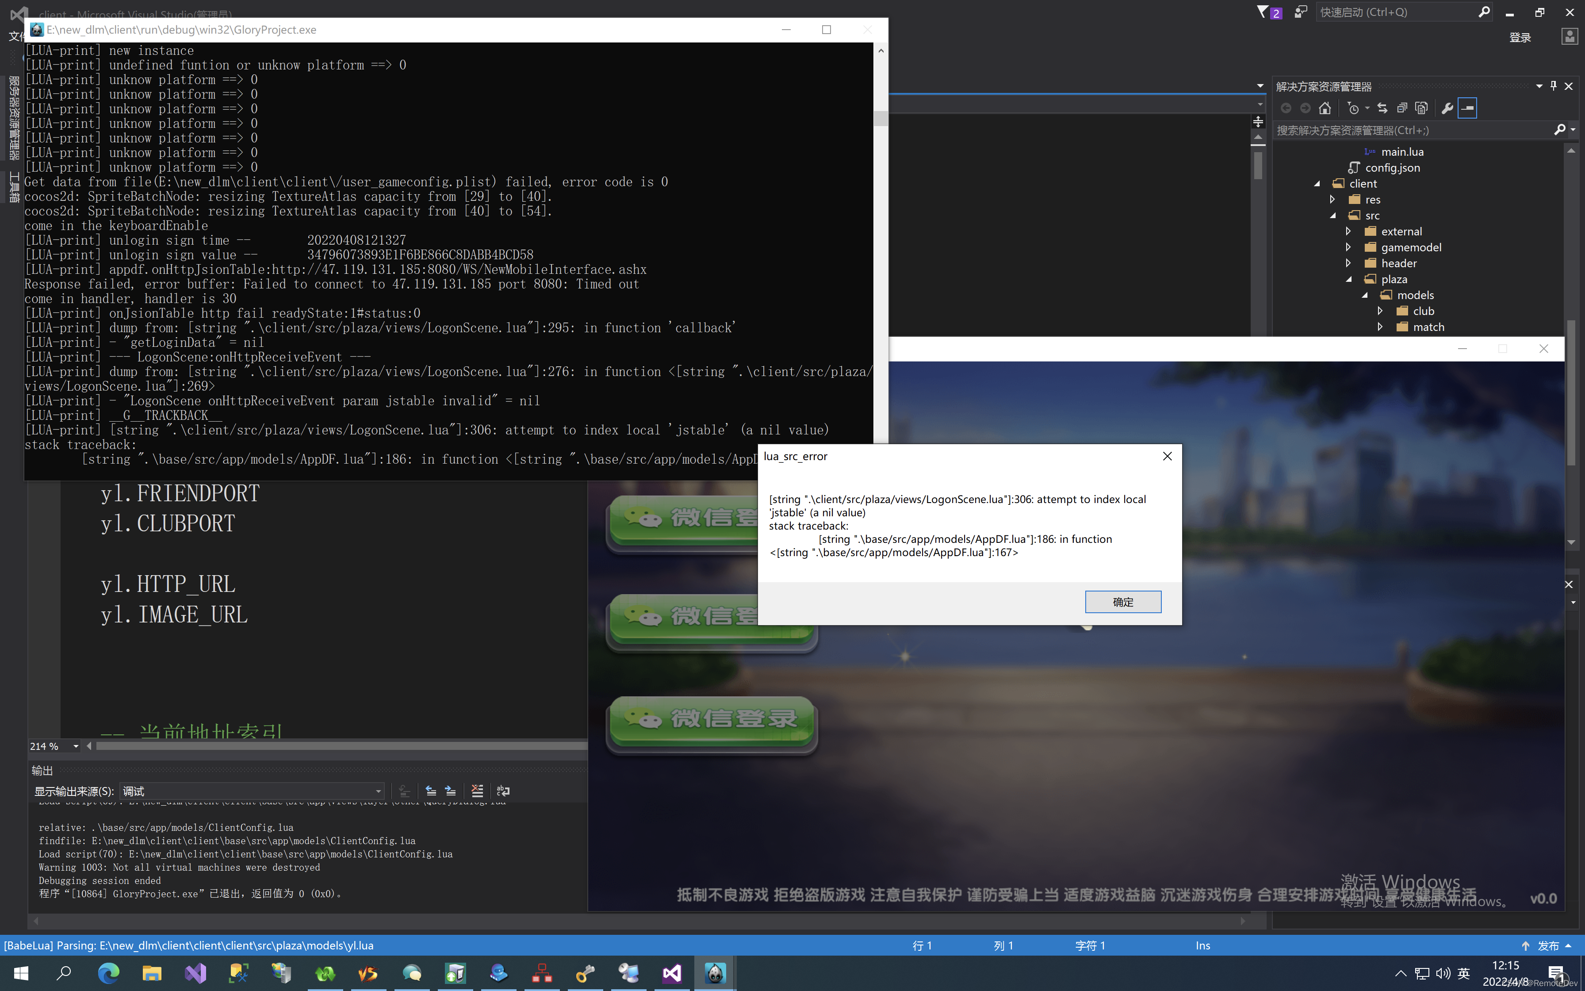Toggle Preview Selected Items button
Viewport: 1585px width, 991px height.
[1468, 108]
